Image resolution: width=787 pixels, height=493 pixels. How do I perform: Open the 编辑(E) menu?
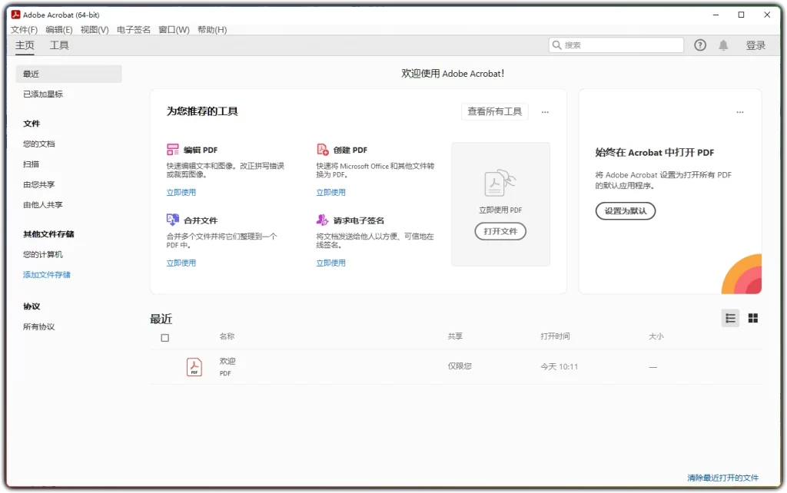pyautogui.click(x=58, y=30)
